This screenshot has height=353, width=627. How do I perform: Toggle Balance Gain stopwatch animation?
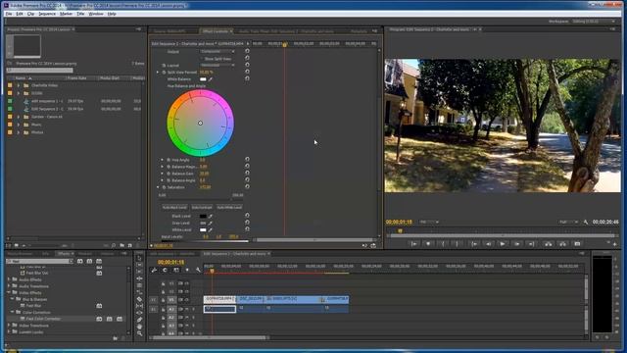(x=169, y=174)
